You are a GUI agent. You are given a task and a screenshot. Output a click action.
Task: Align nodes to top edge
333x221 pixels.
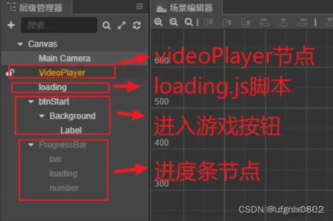208,22
